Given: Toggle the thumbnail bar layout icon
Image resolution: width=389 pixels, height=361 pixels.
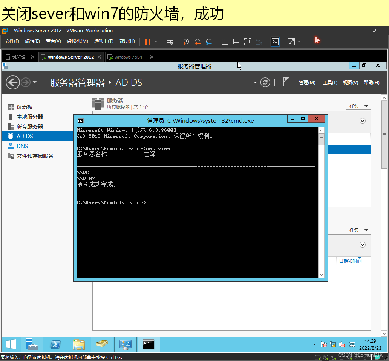Looking at the screenshot, I should pos(236,42).
